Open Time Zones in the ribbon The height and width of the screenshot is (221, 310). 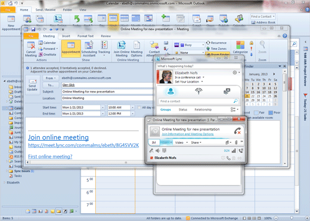click(x=216, y=49)
